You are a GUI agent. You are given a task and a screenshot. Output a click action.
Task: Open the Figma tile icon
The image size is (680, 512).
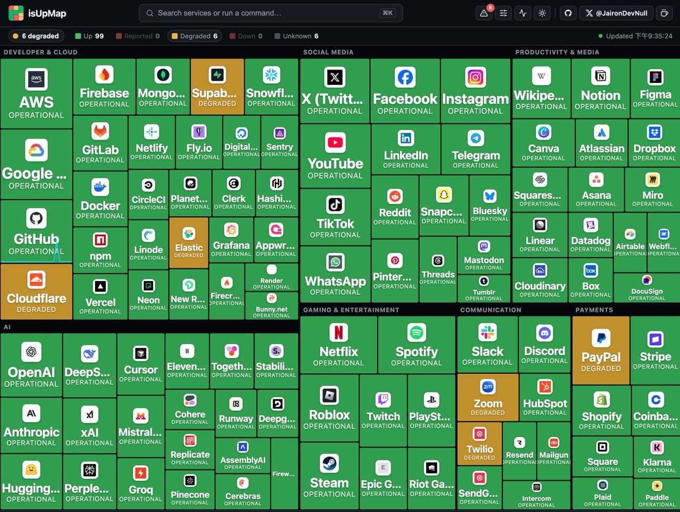(655, 77)
